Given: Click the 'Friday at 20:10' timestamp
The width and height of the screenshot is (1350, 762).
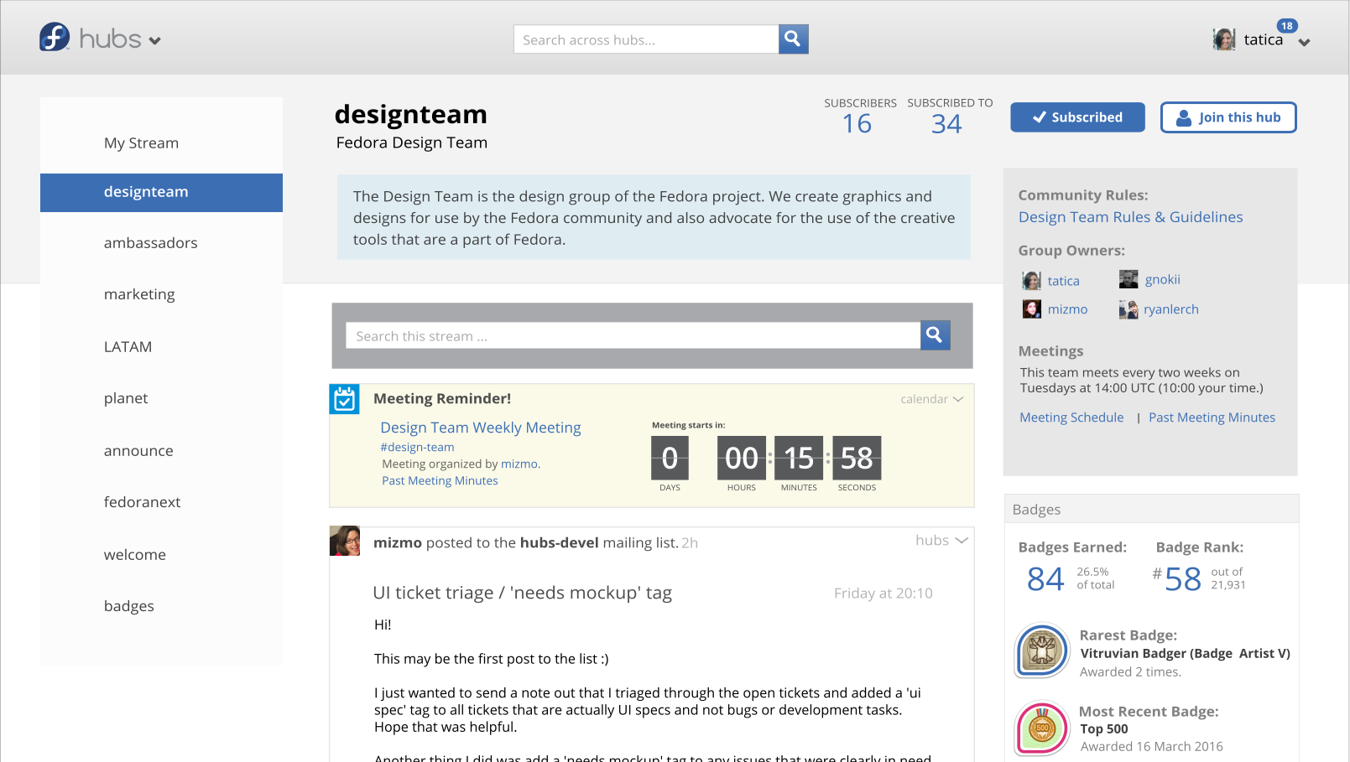Looking at the screenshot, I should point(883,594).
